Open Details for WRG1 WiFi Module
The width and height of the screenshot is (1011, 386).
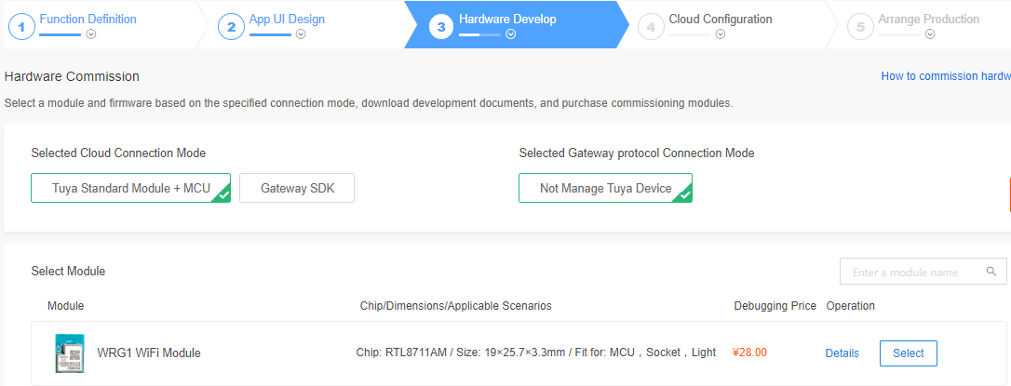(842, 353)
